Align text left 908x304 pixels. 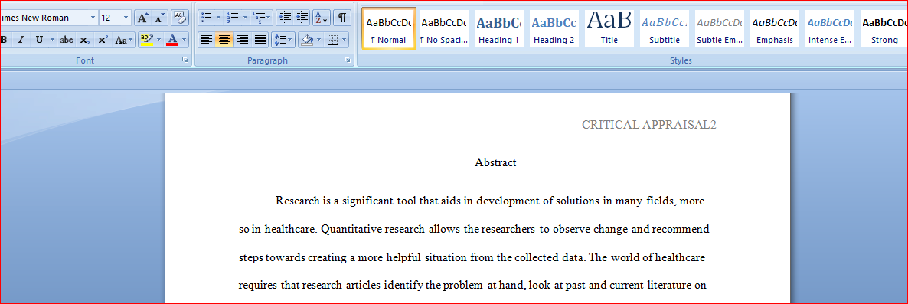[207, 40]
